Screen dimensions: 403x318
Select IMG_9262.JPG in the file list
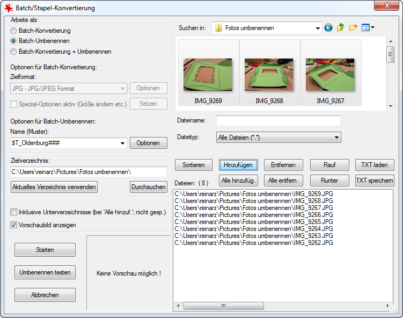click(x=254, y=243)
